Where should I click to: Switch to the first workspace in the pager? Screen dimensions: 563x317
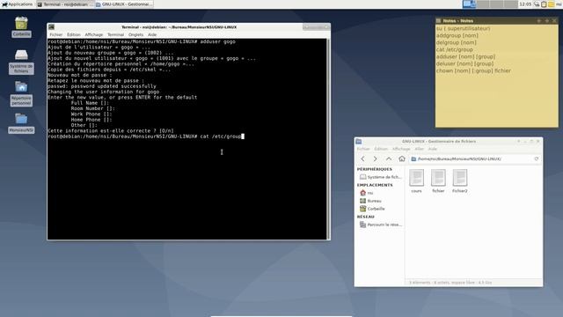pyautogui.click(x=469, y=4)
